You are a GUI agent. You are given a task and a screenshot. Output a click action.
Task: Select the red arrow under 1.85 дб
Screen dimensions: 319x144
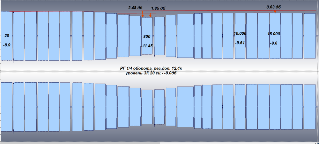(x=150, y=15)
